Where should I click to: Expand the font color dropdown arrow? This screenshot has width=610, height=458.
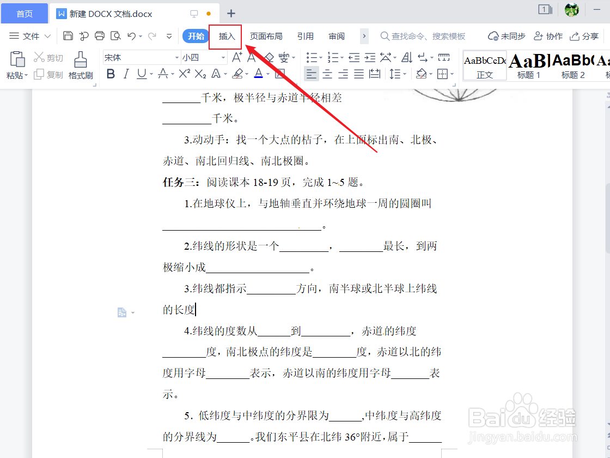[267, 75]
